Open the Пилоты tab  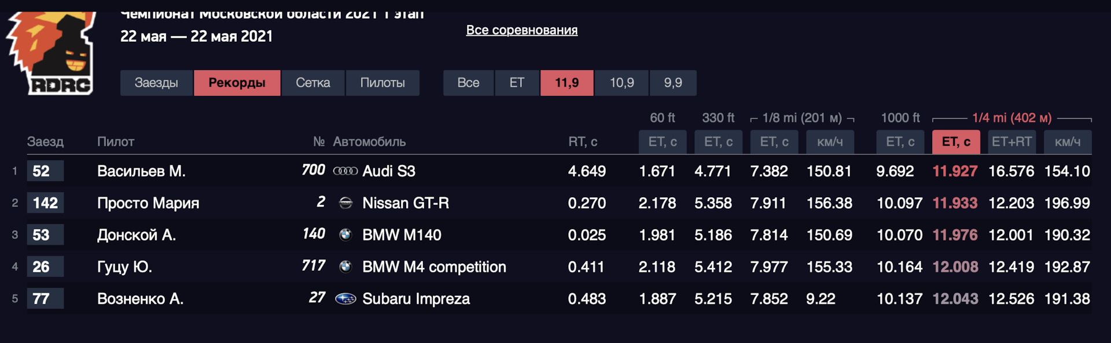[382, 83]
